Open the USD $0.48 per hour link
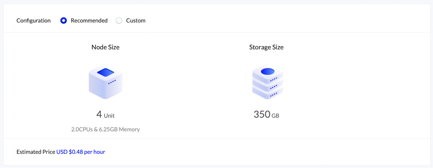Screen dimensions: 433x168 81,152
